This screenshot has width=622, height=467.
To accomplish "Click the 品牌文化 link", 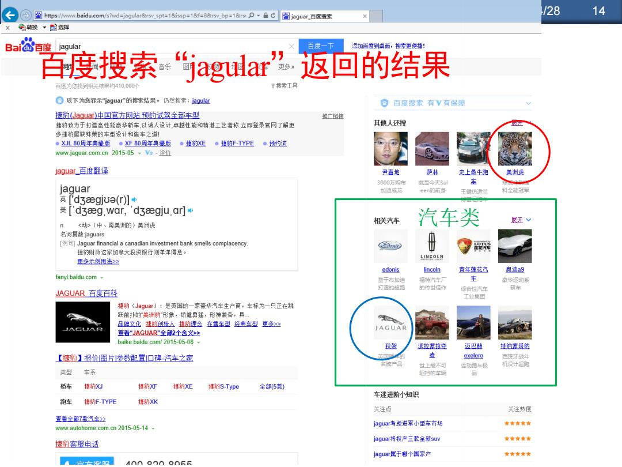I will point(130,324).
